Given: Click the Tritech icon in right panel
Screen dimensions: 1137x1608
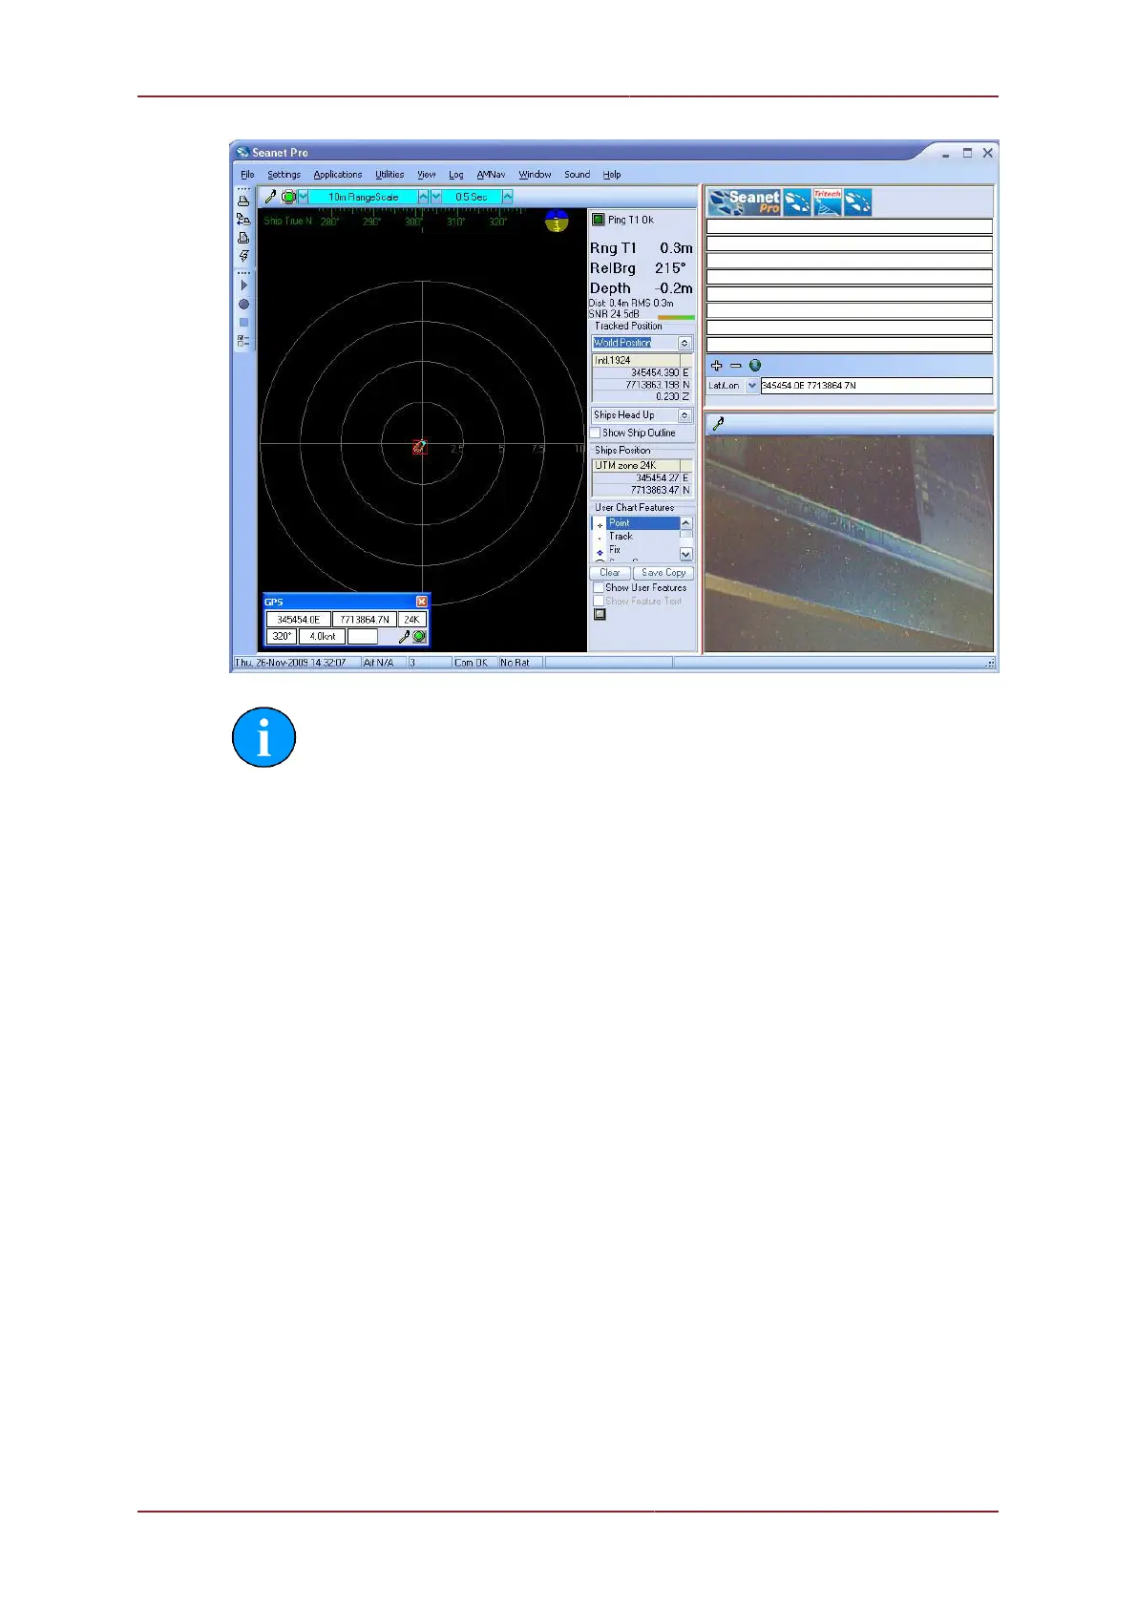Looking at the screenshot, I should [x=828, y=201].
